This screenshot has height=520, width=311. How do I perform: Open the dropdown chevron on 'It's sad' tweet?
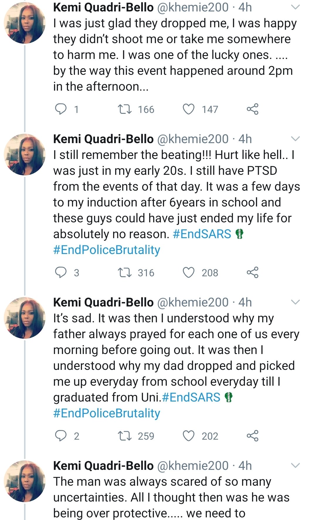click(x=296, y=302)
